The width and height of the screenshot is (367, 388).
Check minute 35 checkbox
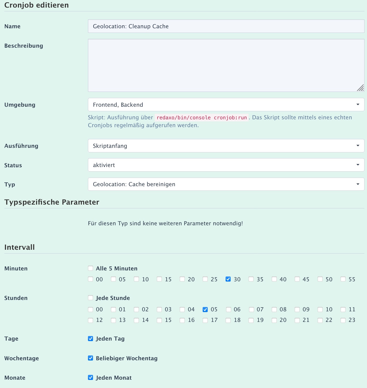pyautogui.click(x=251, y=279)
